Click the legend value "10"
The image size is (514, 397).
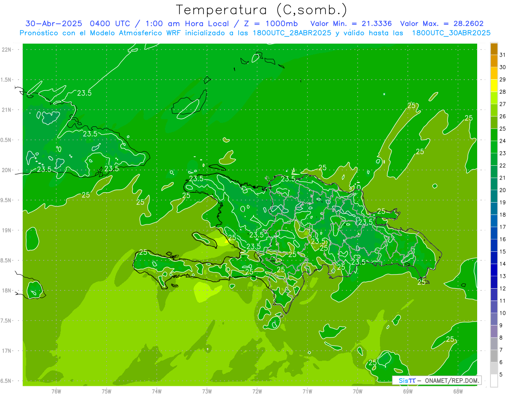(x=502, y=313)
